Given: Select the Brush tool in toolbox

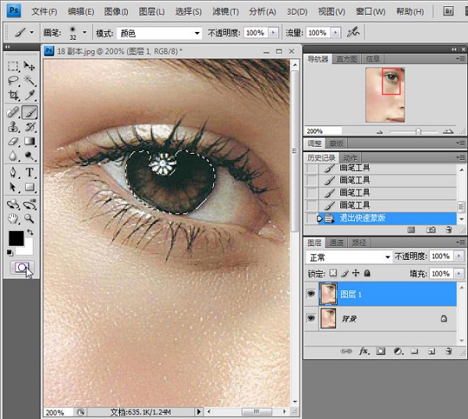Looking at the screenshot, I should pos(30,112).
